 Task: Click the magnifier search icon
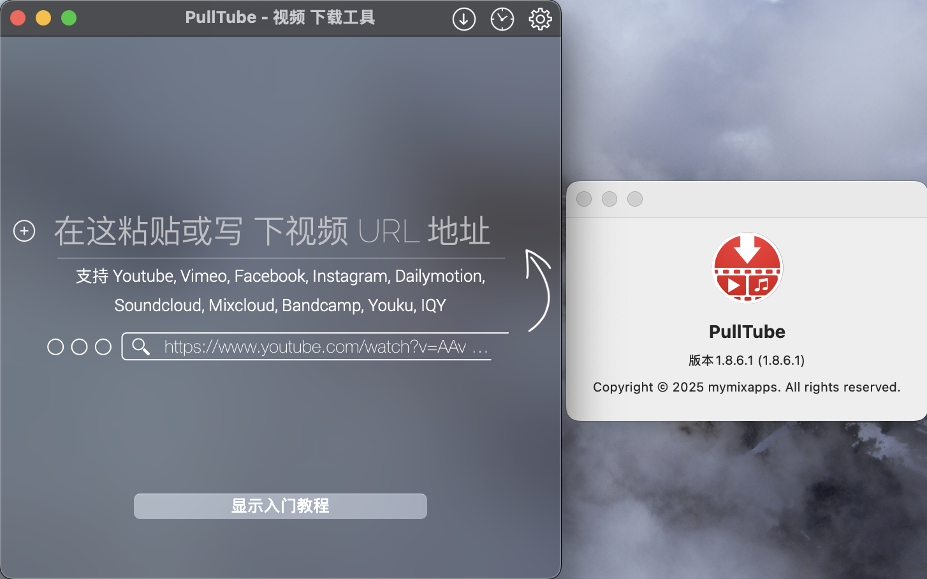[x=140, y=346]
